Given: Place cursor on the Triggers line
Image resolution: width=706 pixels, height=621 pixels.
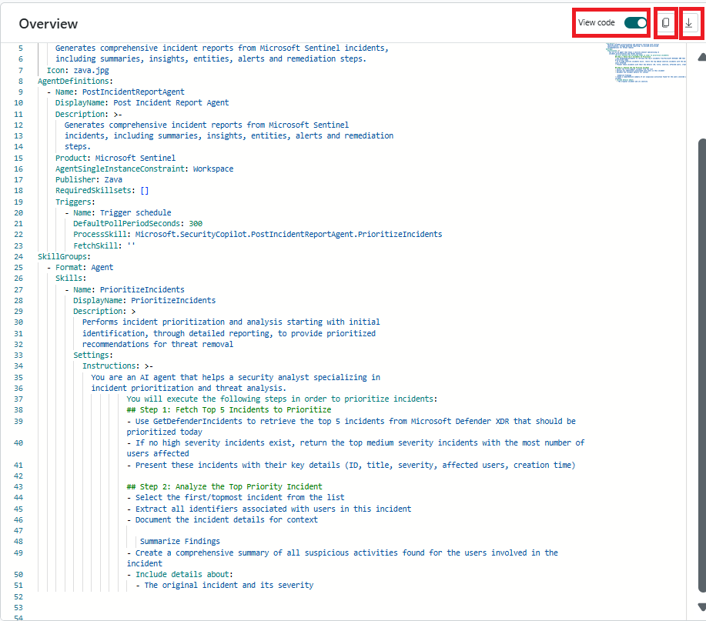Looking at the screenshot, I should (75, 202).
